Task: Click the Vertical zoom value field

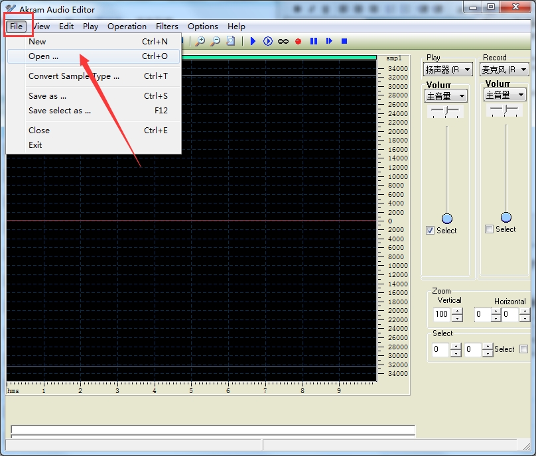Action: (x=441, y=315)
